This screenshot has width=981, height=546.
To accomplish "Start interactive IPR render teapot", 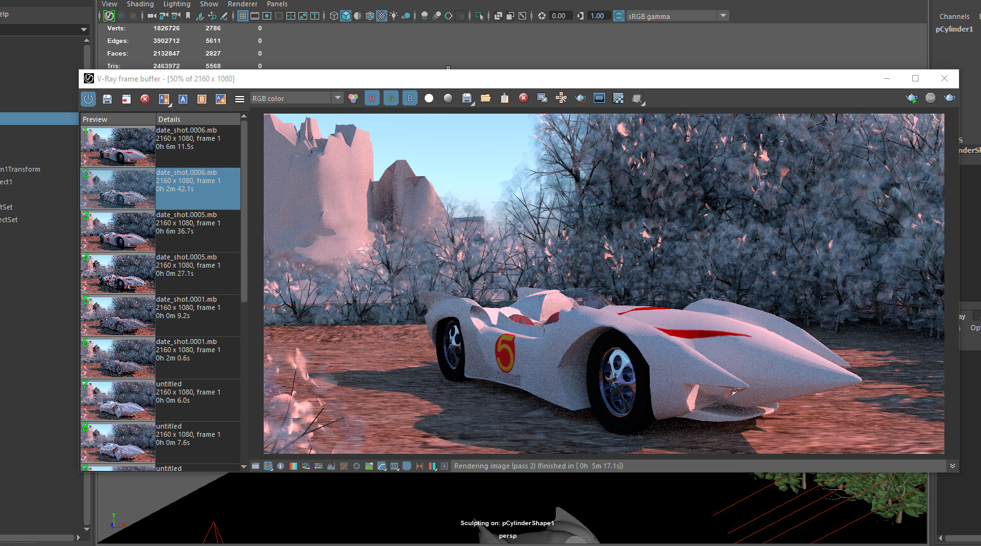I will (912, 98).
